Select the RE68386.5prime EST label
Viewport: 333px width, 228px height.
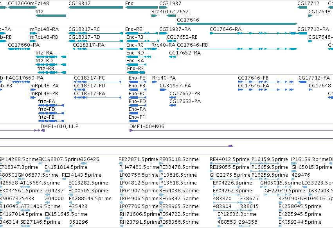179,222
